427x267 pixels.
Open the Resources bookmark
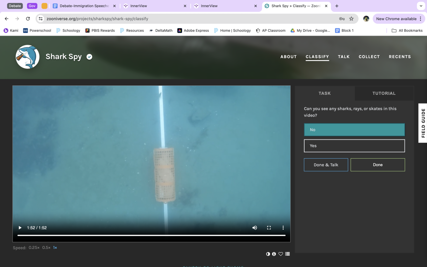[132, 30]
